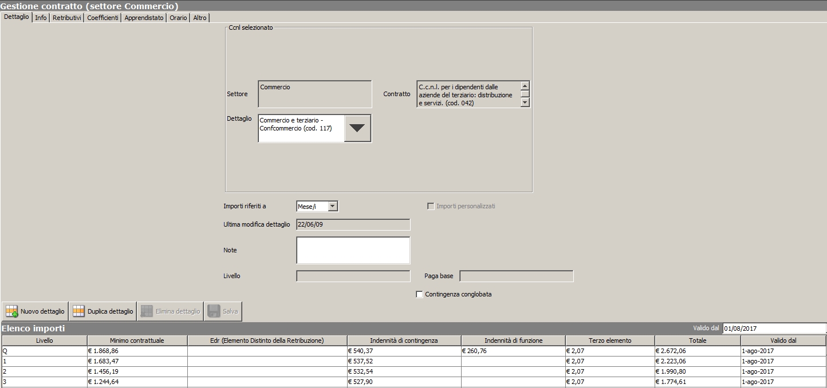Viewport: 827px width, 388px height.
Task: Open the Dettaglio dropdown arrow
Action: [x=357, y=128]
